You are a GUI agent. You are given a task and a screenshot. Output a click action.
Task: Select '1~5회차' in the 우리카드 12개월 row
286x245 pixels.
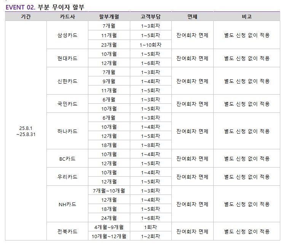point(151,181)
